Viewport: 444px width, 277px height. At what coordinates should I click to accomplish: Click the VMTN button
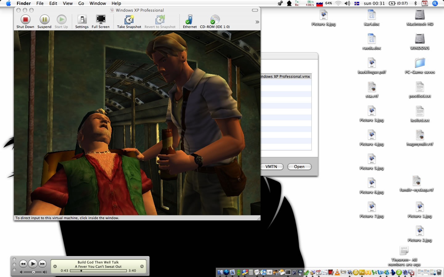pyautogui.click(x=271, y=167)
